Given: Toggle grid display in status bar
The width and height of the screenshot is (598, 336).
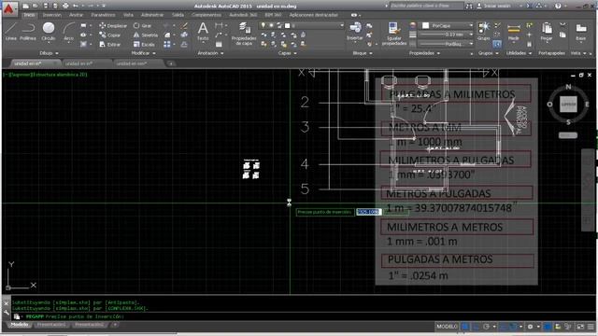Looking at the screenshot, I should pyautogui.click(x=465, y=327).
